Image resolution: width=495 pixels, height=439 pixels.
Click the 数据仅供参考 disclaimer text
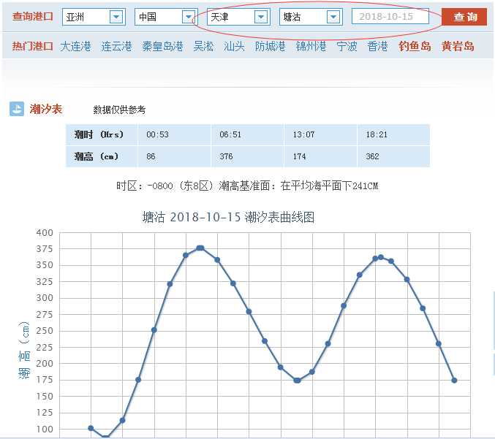119,110
